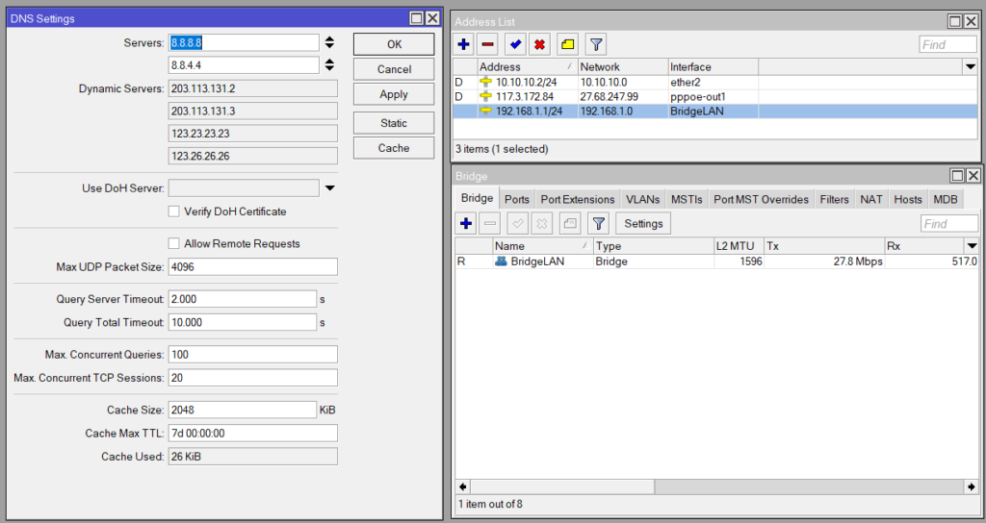Click the Filter funnel icon in Address List

(x=596, y=44)
